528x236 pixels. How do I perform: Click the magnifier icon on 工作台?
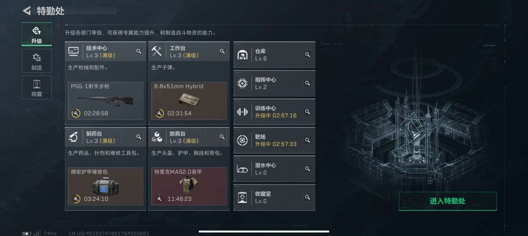pos(222,51)
